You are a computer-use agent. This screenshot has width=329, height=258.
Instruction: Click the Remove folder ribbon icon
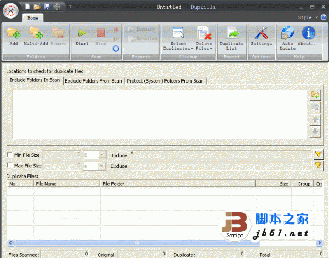tap(59, 36)
